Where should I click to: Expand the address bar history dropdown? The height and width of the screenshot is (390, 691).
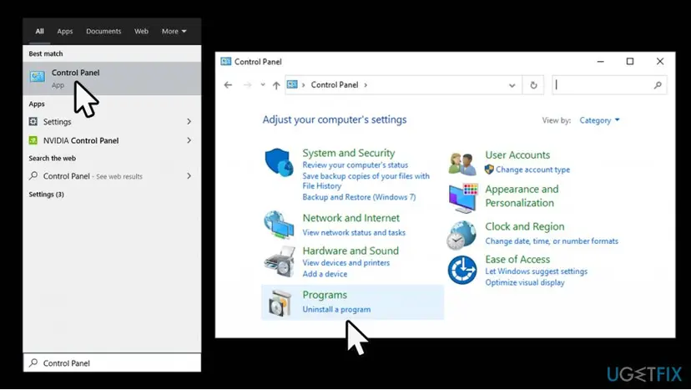click(x=512, y=85)
